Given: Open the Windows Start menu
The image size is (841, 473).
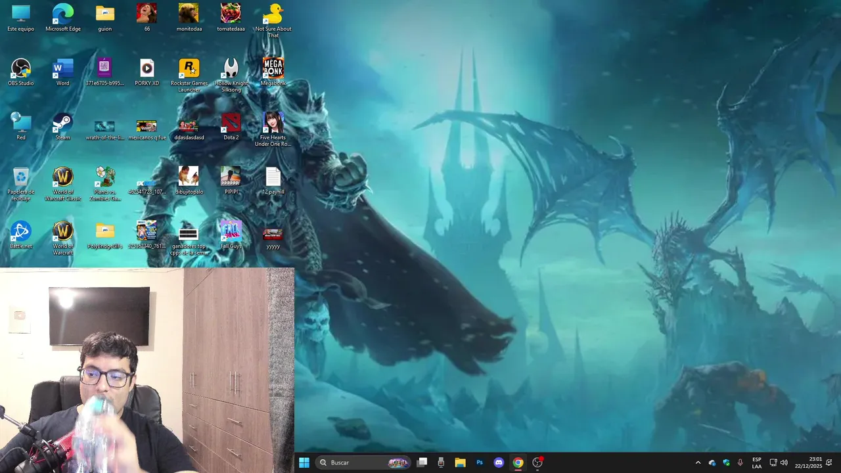Looking at the screenshot, I should [304, 462].
